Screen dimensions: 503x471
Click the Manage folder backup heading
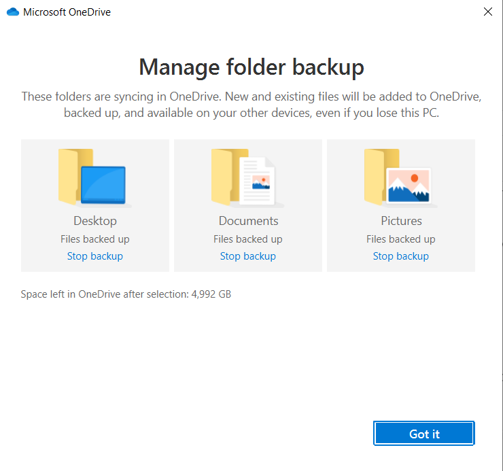pos(252,67)
